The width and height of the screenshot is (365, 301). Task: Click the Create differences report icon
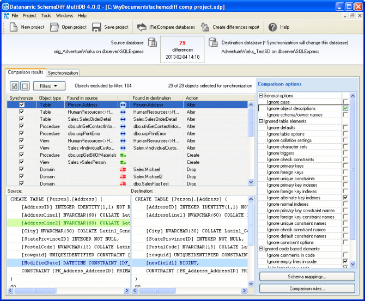coord(205,27)
